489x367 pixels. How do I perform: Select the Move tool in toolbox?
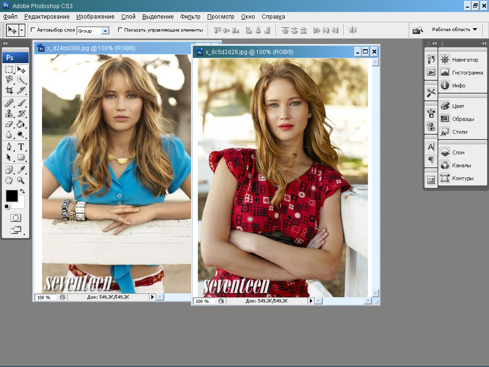(21, 69)
